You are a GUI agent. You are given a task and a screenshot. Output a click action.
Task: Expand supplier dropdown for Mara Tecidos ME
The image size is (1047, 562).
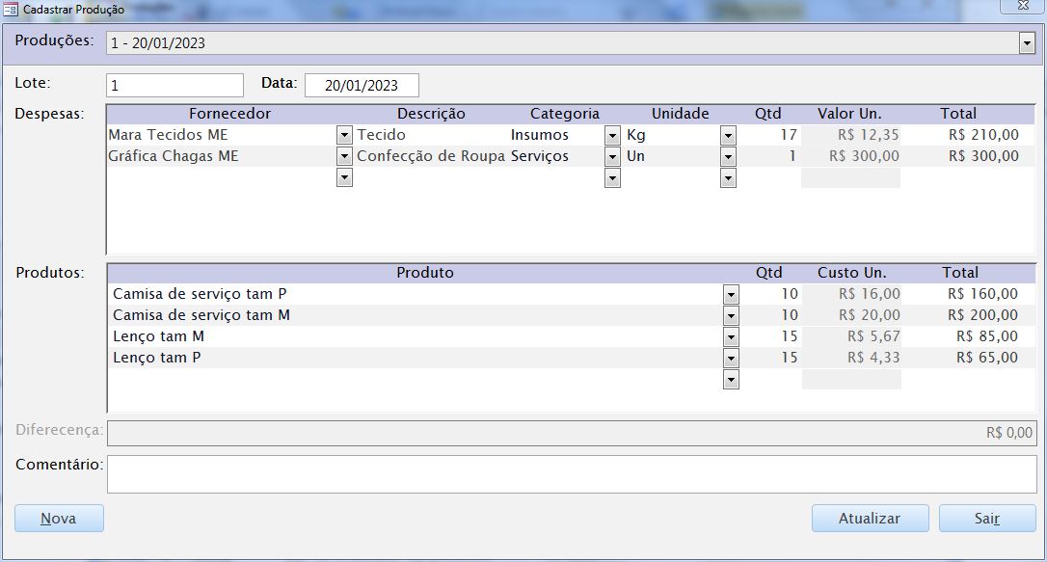point(344,135)
